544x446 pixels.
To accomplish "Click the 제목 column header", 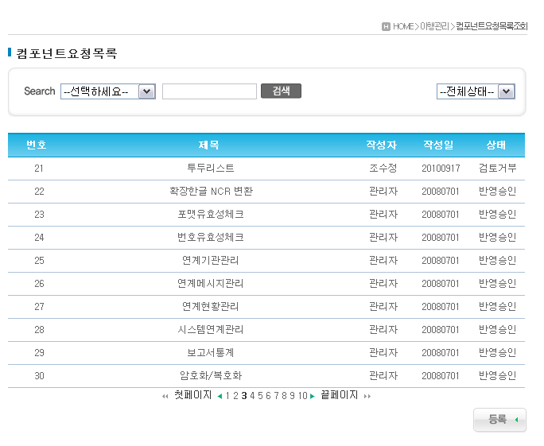I will 209,145.
